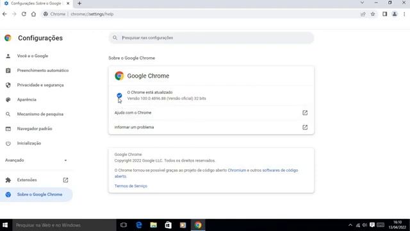Close the Configurações tab

[x=68, y=3]
